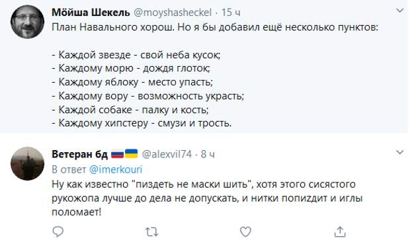Open Мойша Шекель's profile picture
The width and height of the screenshot is (410, 246).
click(28, 22)
